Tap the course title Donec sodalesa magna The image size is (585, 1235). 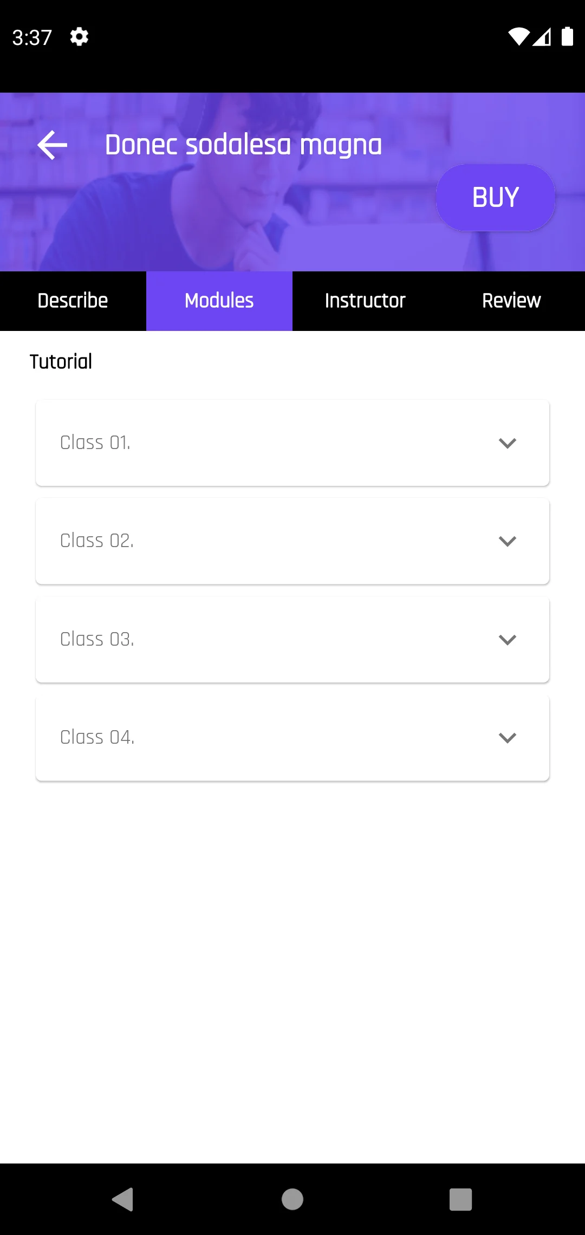point(243,145)
